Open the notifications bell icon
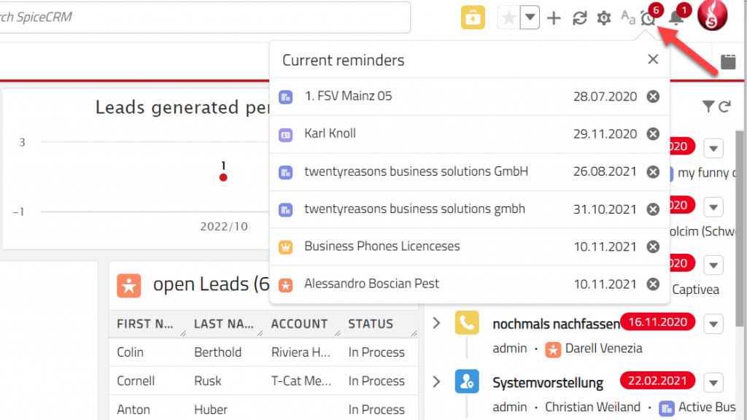The width and height of the screenshot is (747, 420). (x=676, y=18)
